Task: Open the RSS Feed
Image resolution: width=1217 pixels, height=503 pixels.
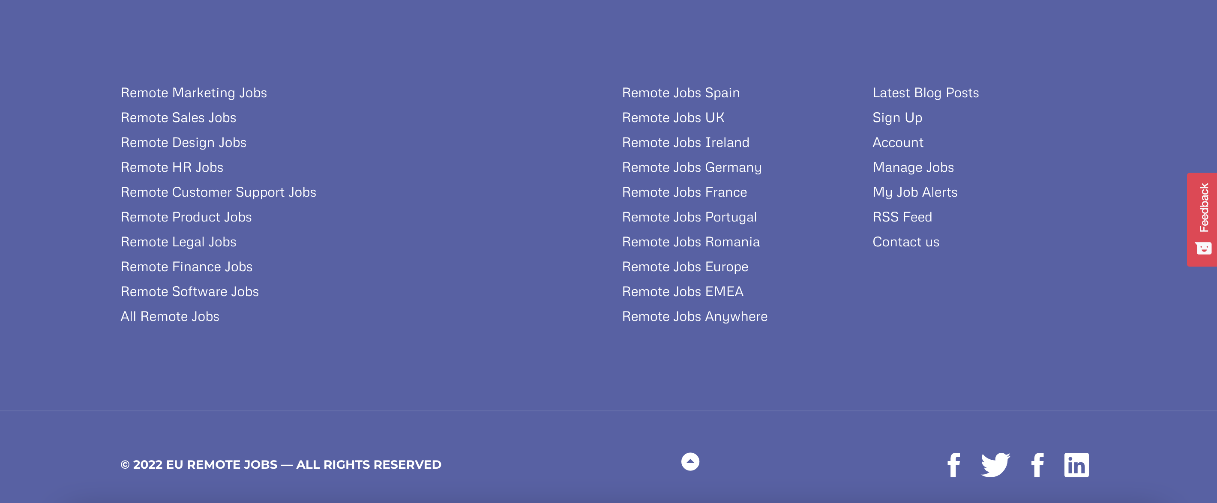Action: (902, 217)
